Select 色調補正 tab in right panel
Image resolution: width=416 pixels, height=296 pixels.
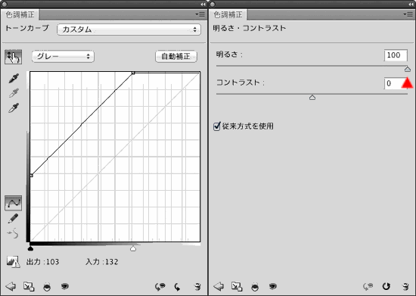pyautogui.click(x=228, y=14)
